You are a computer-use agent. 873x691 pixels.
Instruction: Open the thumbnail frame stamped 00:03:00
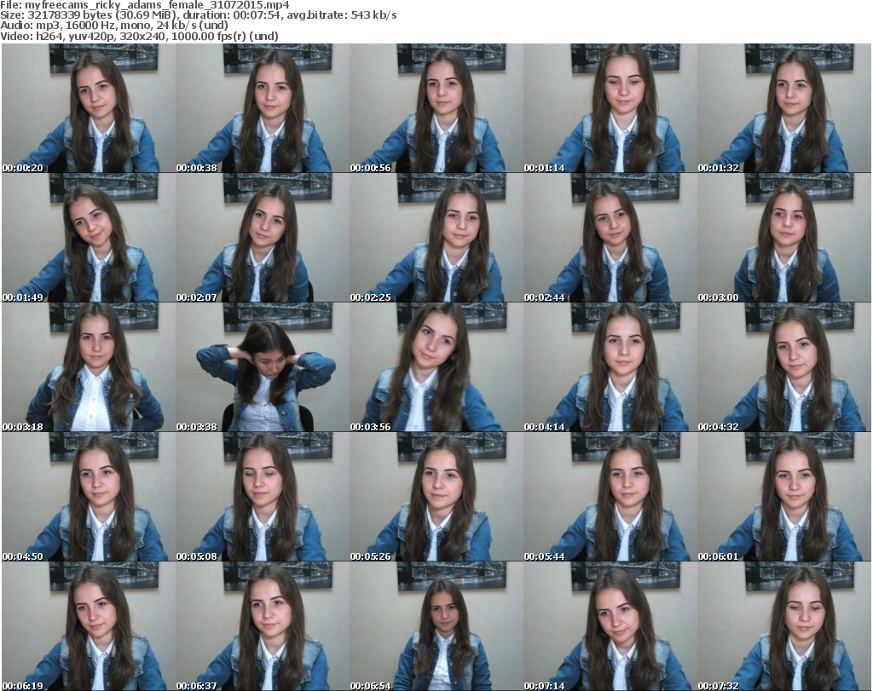(784, 238)
